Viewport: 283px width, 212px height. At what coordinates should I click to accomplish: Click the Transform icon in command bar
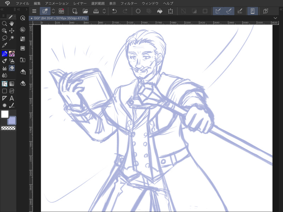[171, 11]
